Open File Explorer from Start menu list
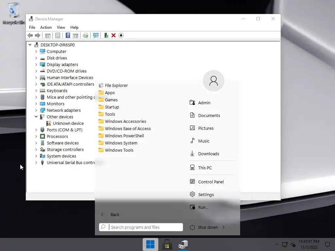Screen dimensions: 335x251 113,85
